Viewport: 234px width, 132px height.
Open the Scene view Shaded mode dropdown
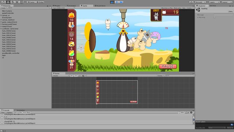[x=61, y=75]
